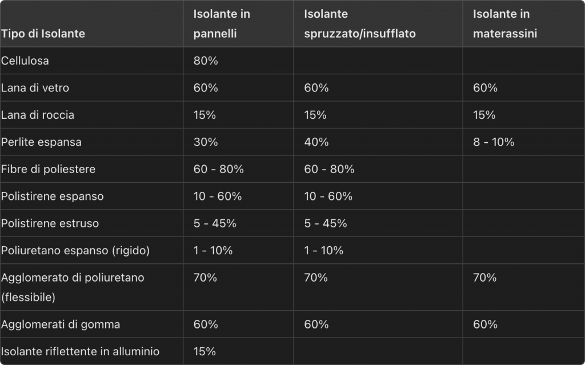Click "Isolante riflettente in alluminio" label
The height and width of the screenshot is (365, 585).
tap(80, 351)
